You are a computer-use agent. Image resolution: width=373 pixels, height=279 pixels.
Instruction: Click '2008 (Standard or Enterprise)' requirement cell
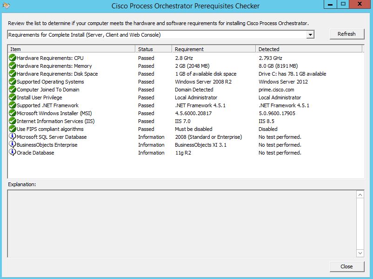209,137
